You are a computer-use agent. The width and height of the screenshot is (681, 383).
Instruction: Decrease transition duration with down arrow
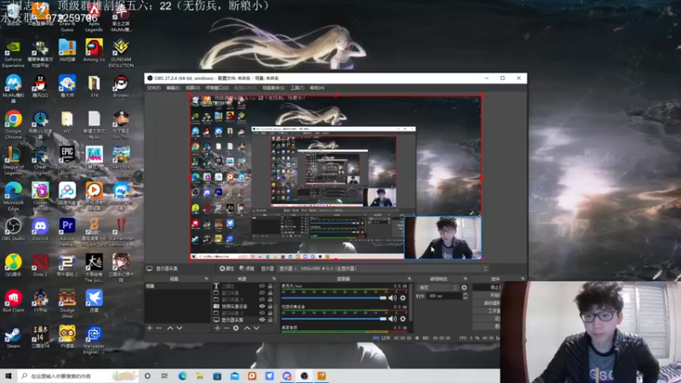click(x=465, y=299)
